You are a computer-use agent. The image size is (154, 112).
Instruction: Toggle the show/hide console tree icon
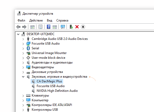(x=32, y=27)
